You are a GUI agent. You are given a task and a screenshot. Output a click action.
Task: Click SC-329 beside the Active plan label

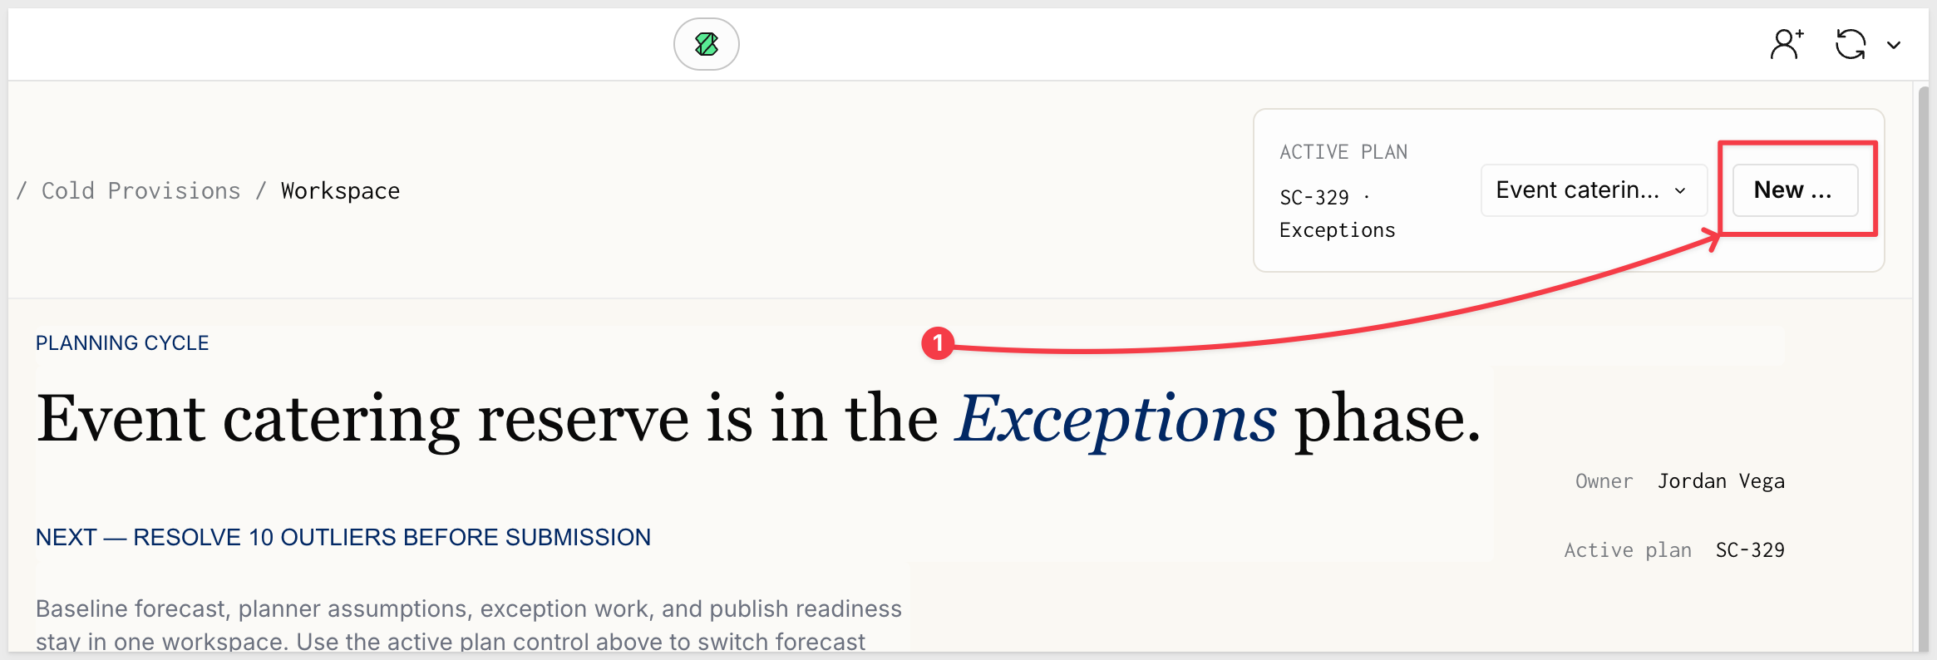[1750, 550]
